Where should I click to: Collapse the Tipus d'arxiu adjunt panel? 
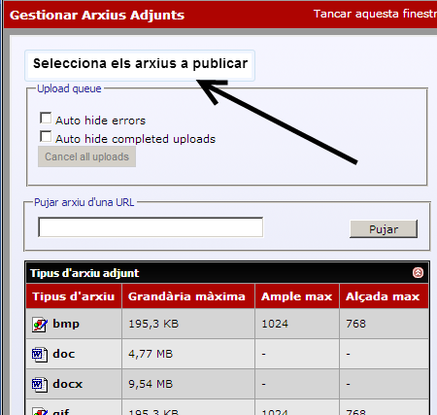coord(418,273)
